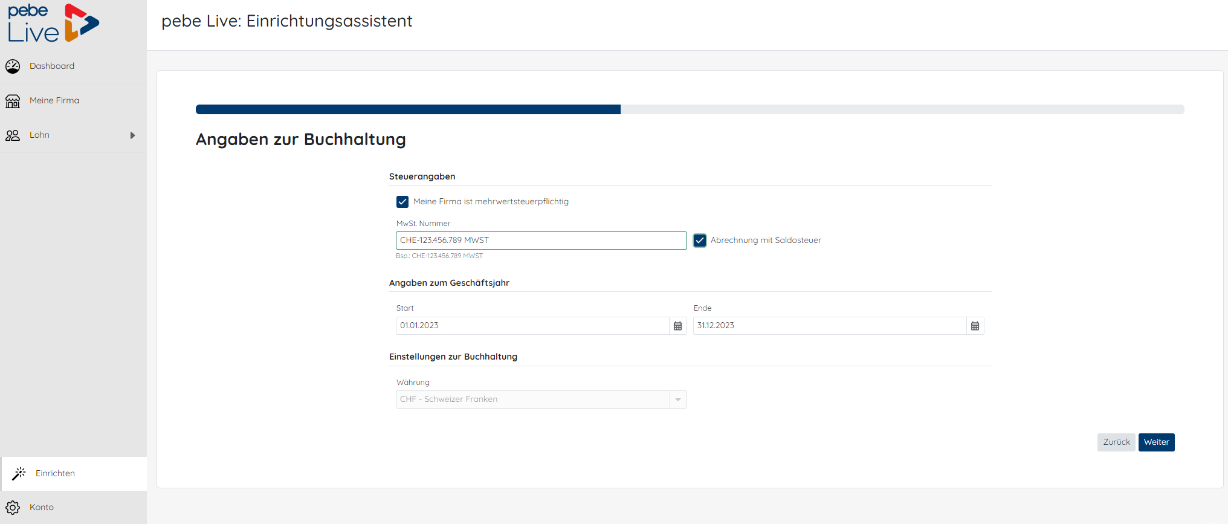Open the Start date calendar picker

[x=677, y=326]
